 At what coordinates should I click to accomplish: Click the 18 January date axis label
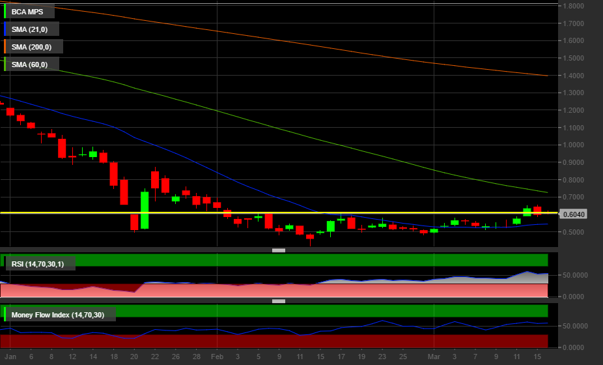click(x=114, y=357)
